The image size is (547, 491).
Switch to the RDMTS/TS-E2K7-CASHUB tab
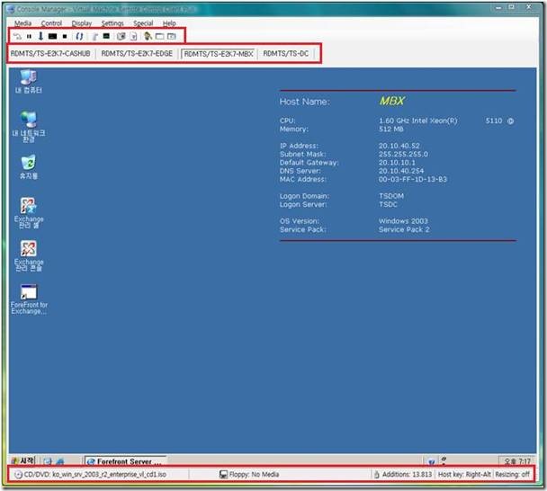tap(50, 53)
